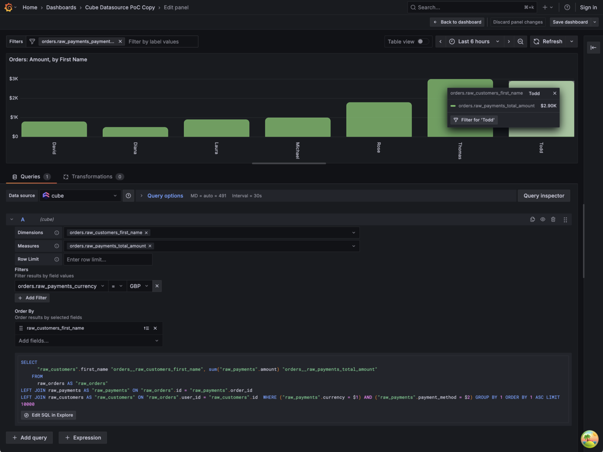Click the Filter by label values field
Viewport: 603px width, 452px height.
pos(162,42)
